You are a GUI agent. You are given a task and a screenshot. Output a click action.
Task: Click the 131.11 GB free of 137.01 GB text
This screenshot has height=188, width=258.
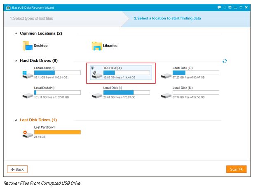pyautogui.click(x=52, y=97)
